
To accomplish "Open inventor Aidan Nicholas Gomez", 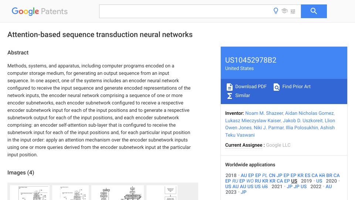I will click(309, 113).
